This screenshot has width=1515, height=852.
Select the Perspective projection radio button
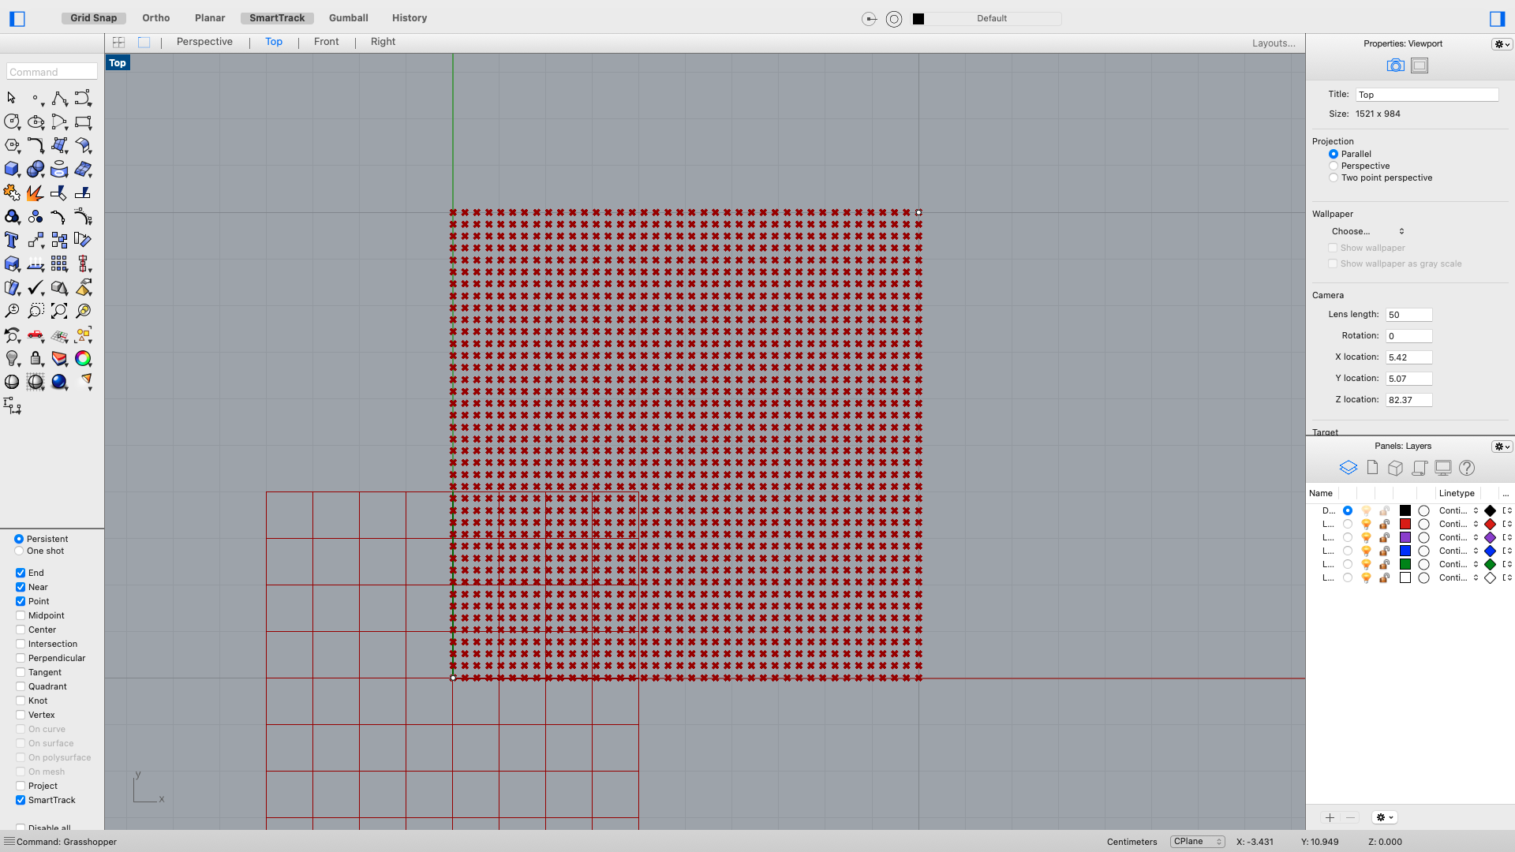[1334, 166]
